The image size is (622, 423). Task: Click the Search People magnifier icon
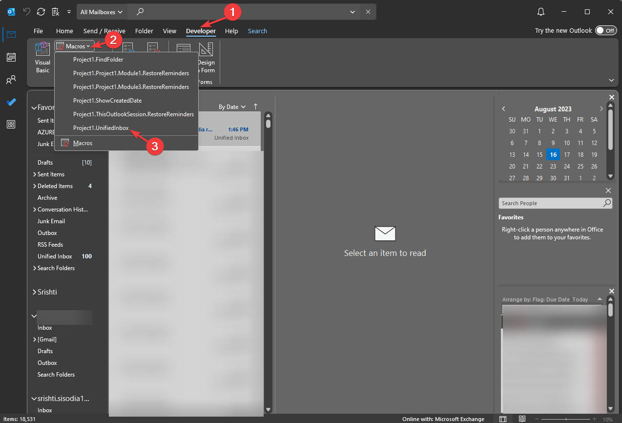(x=607, y=203)
